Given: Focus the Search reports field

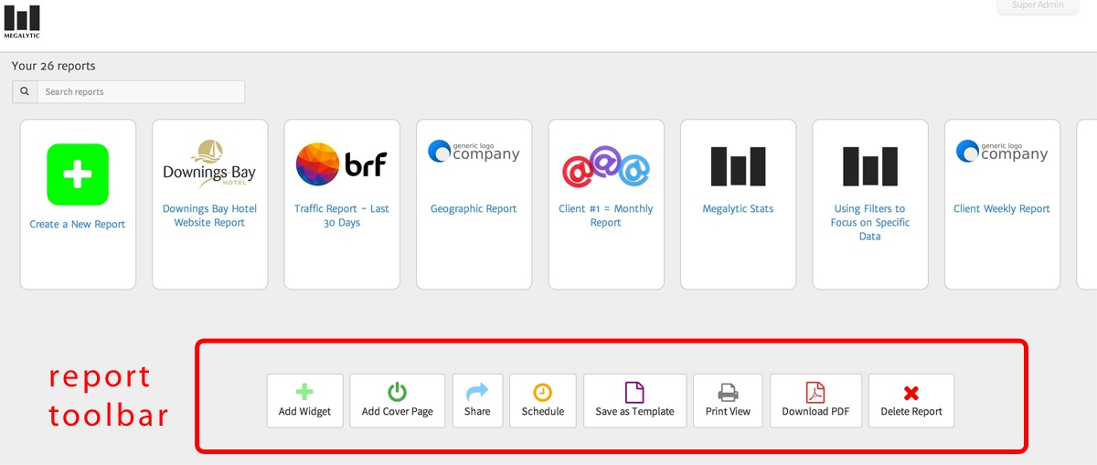Looking at the screenshot, I should coord(141,91).
